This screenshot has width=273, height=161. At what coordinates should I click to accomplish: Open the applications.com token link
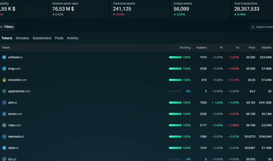click(19, 91)
